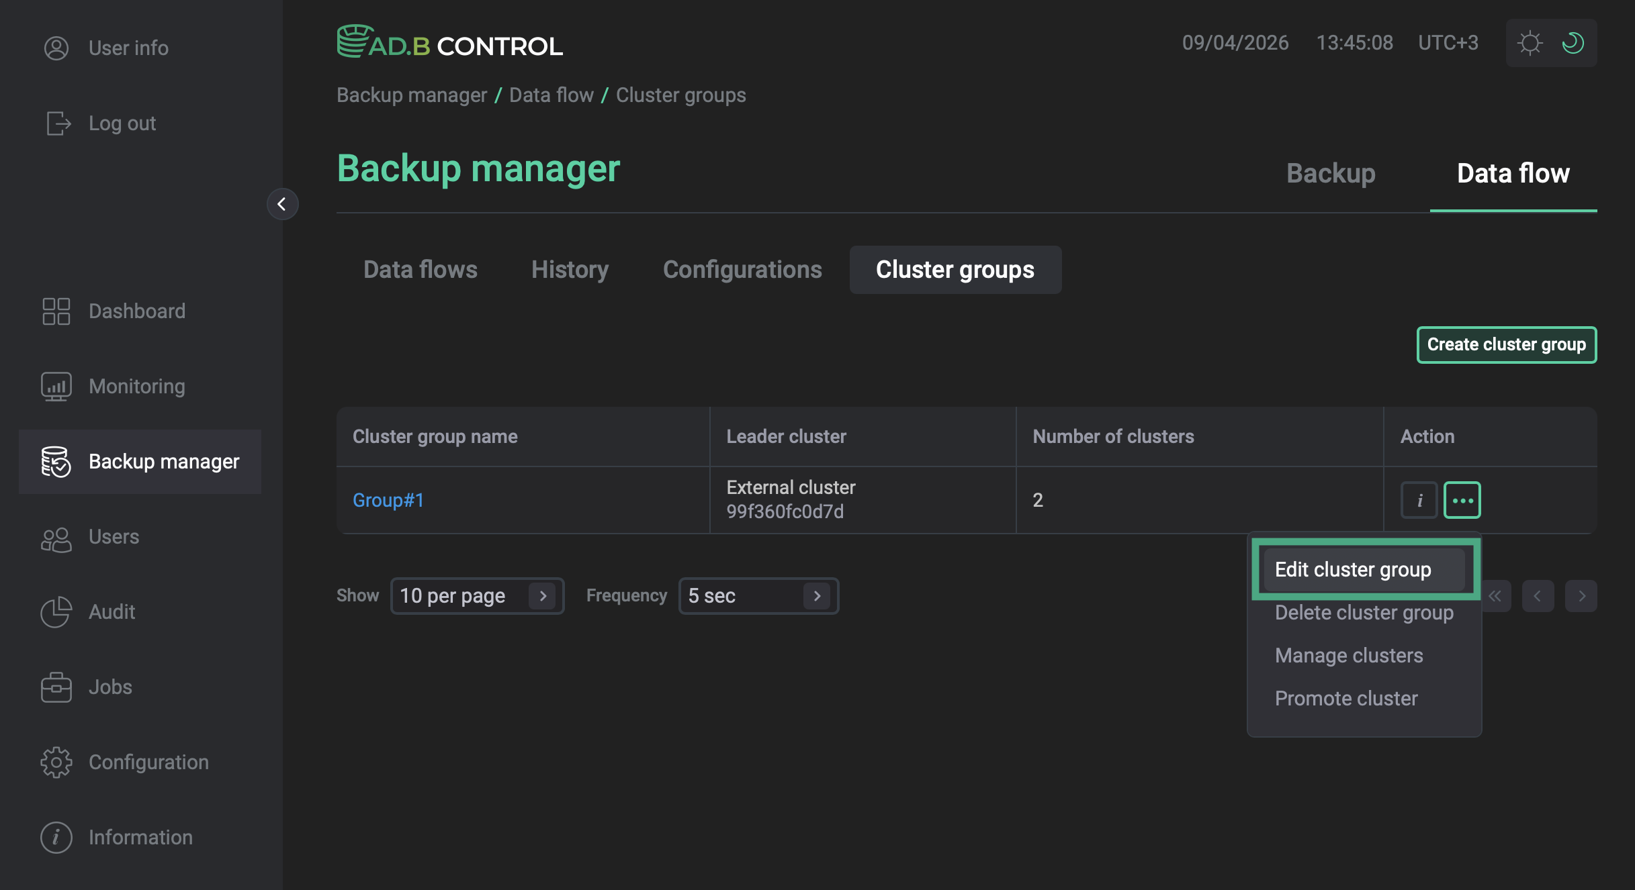This screenshot has width=1635, height=890.
Task: Expand the 10 per page dropdown
Action: (x=477, y=596)
